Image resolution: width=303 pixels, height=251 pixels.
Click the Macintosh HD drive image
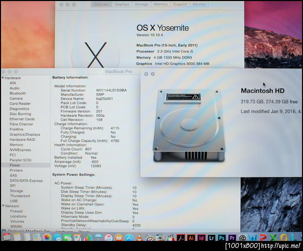point(189,126)
